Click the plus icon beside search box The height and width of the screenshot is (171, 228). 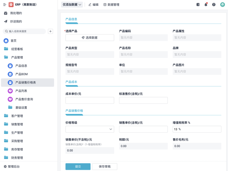coord(50,31)
